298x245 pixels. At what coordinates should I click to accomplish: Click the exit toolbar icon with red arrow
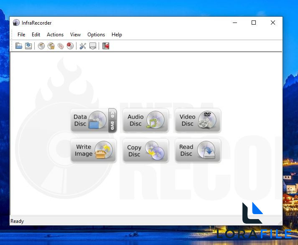pos(106,46)
